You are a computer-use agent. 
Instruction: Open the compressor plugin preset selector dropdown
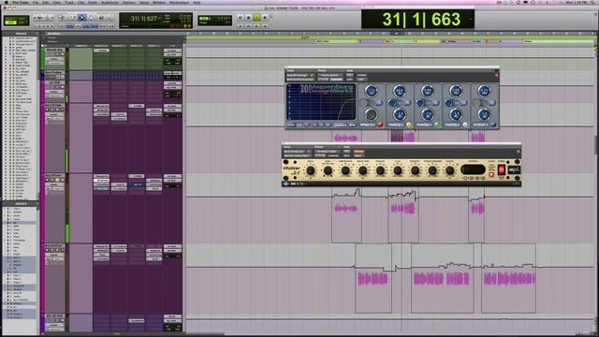tap(327, 152)
